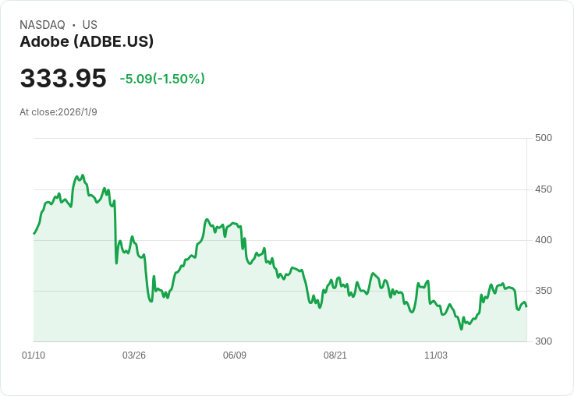The width and height of the screenshot is (574, 396).
Task: Click the 500 price axis label
Action: pos(544,138)
